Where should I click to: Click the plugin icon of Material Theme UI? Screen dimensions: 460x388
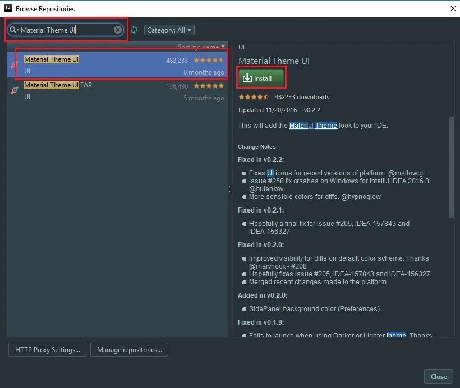coord(15,64)
